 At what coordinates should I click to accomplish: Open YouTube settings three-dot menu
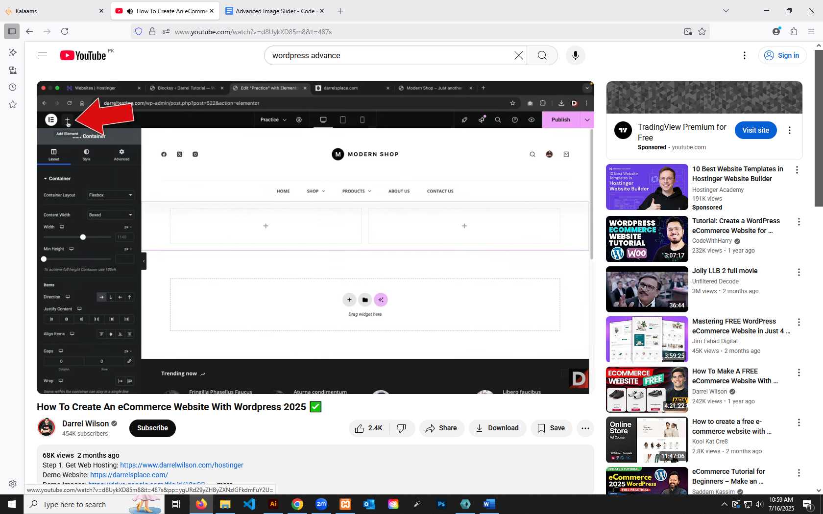(x=745, y=55)
